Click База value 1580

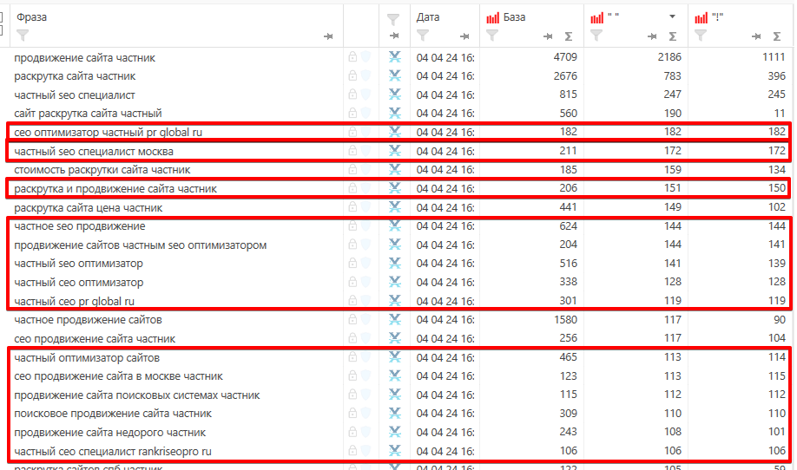click(565, 320)
